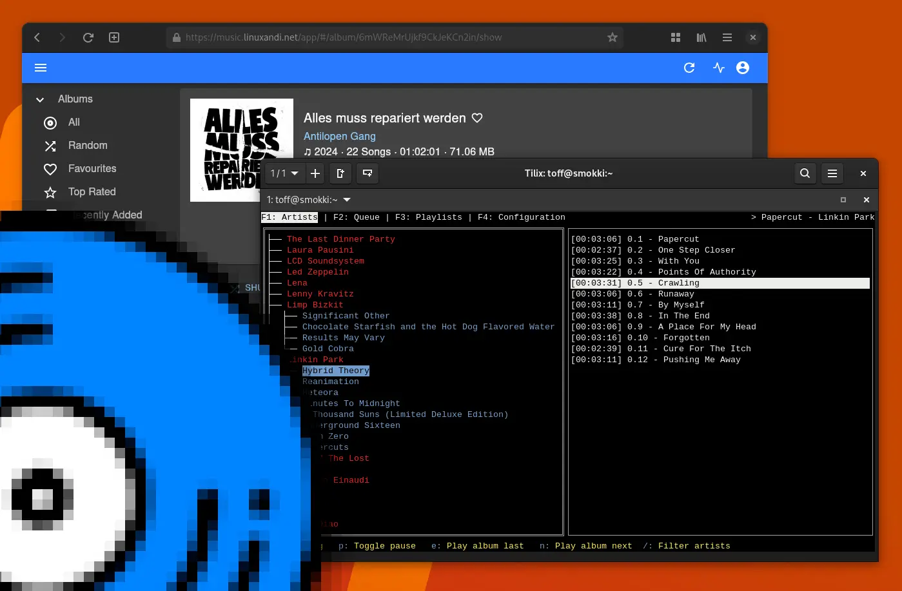
Task: Open Favourites albums in the sidebar
Action: point(92,169)
